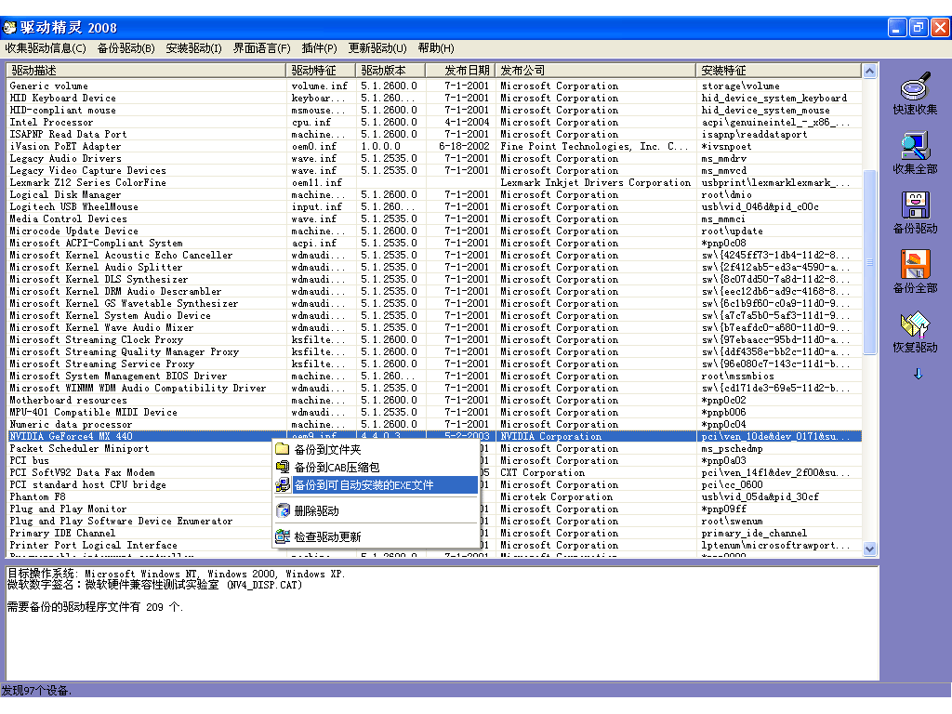Select Microsoft Kernel DLS Synthesizer row
Image resolution: width=952 pixels, height=714 pixels.
(434, 279)
